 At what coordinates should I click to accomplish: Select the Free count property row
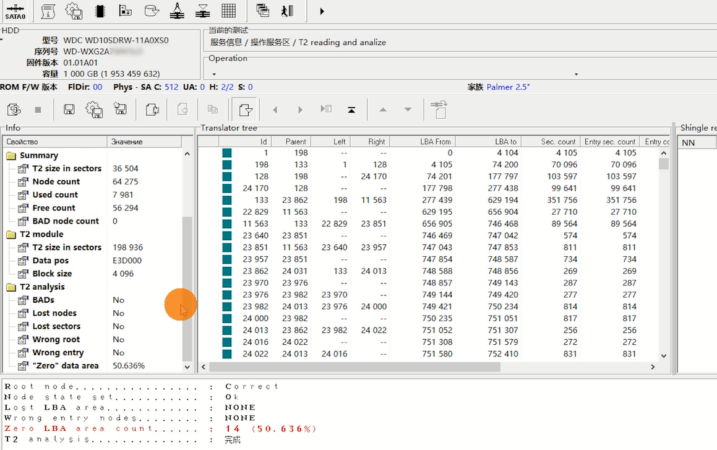tap(93, 208)
